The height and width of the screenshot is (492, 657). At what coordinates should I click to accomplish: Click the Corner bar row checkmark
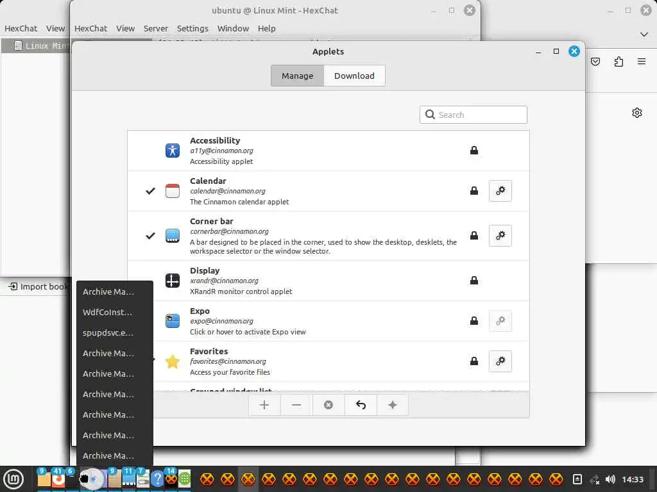tap(150, 236)
